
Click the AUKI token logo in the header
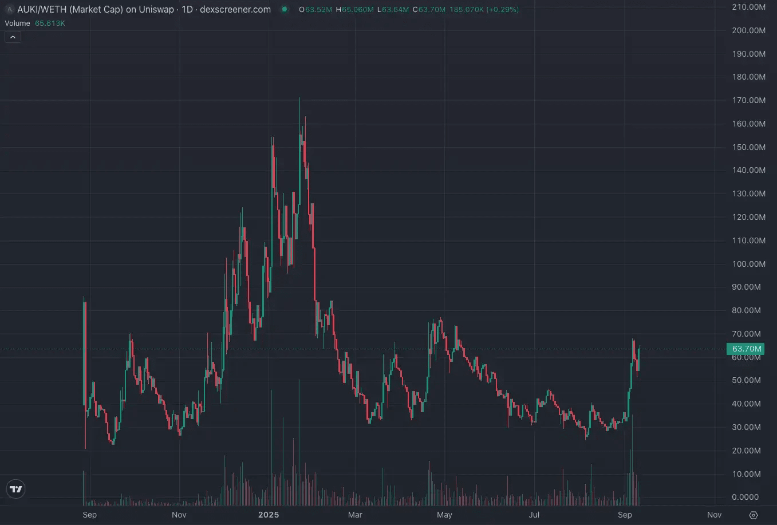click(9, 9)
